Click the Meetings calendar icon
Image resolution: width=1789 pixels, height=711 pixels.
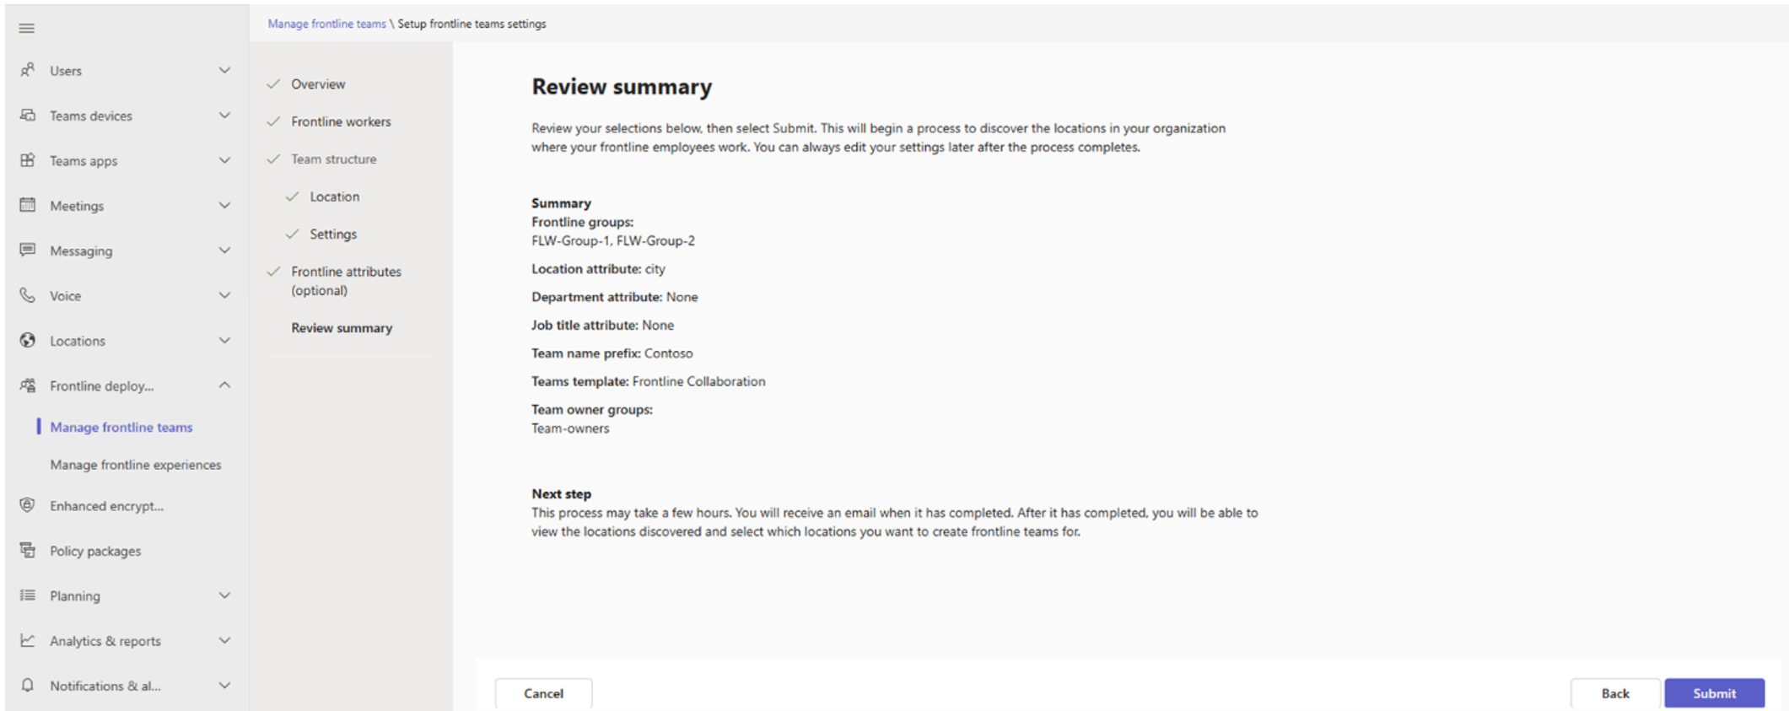coord(28,205)
